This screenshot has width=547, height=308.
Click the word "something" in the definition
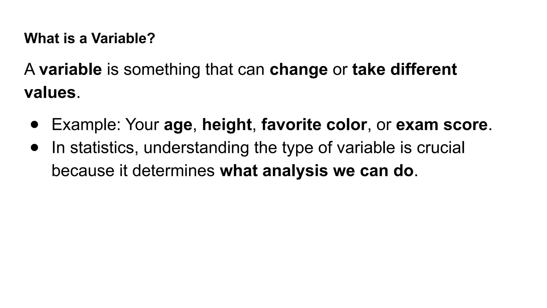(x=162, y=70)
